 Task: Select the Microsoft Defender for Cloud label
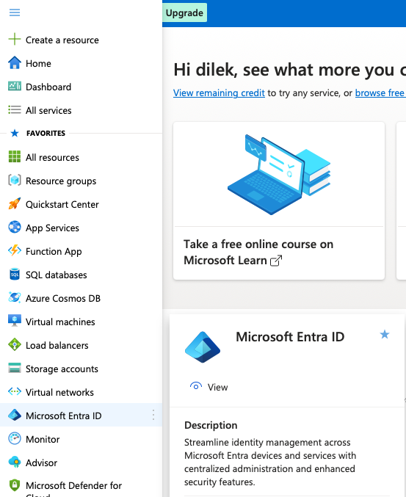(x=73, y=490)
